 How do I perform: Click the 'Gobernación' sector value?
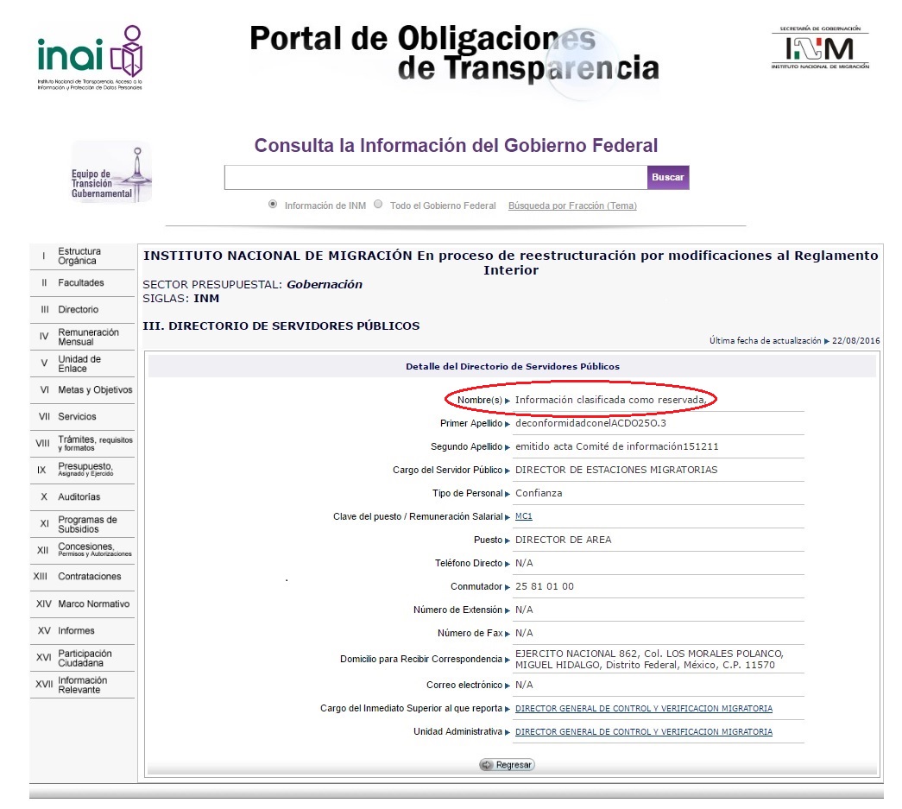point(325,284)
